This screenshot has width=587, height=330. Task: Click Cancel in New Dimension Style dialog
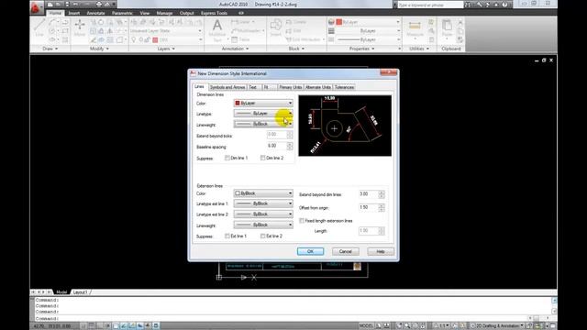[346, 251]
